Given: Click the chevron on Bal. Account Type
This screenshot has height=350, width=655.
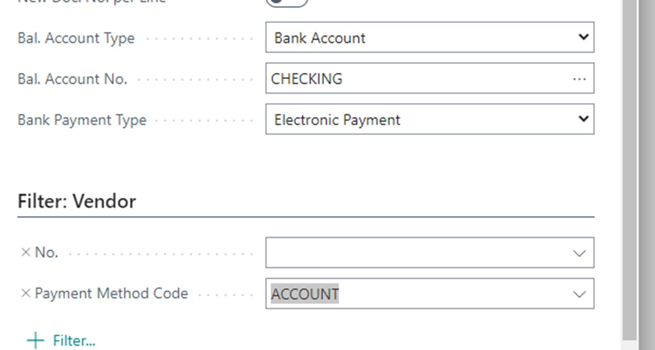Looking at the screenshot, I should tap(583, 37).
